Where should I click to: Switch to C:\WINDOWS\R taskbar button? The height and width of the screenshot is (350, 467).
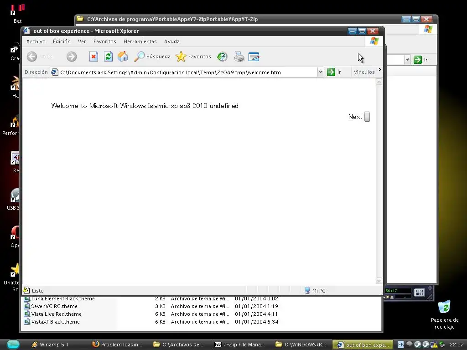[x=301, y=345]
